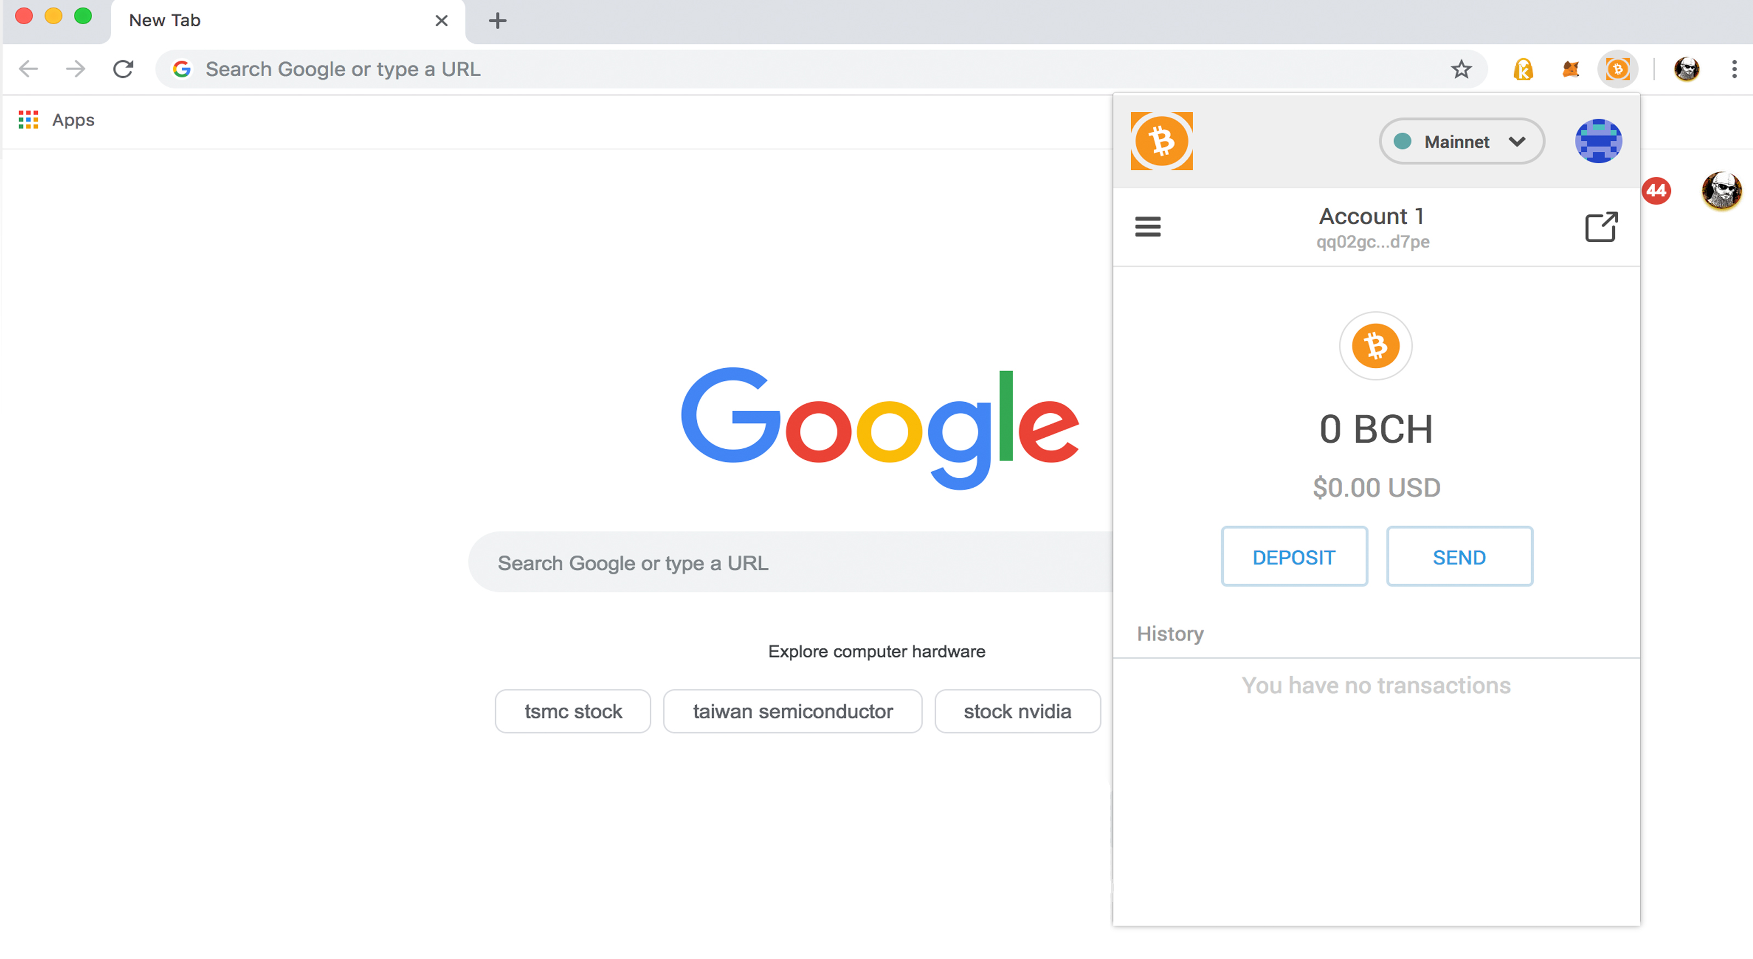This screenshot has height=959, width=1753.
Task: Reload the current page
Action: [123, 68]
